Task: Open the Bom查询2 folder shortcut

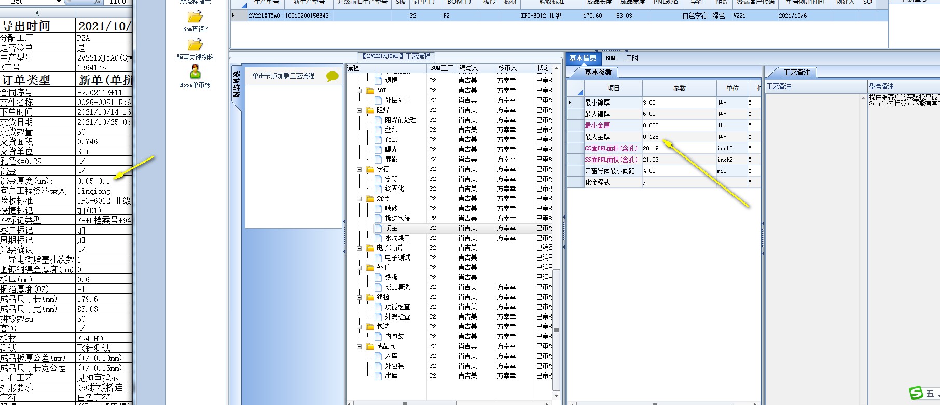Action: pos(195,17)
